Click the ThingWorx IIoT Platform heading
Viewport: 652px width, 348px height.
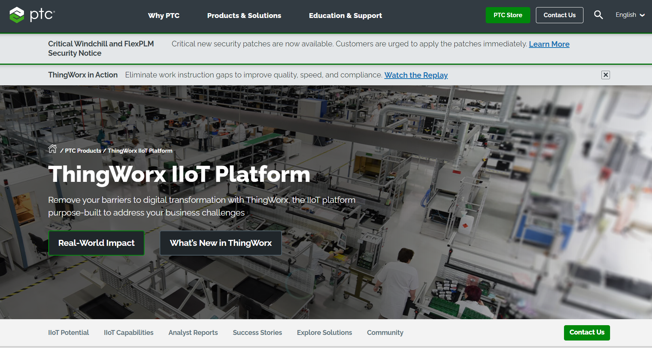179,174
